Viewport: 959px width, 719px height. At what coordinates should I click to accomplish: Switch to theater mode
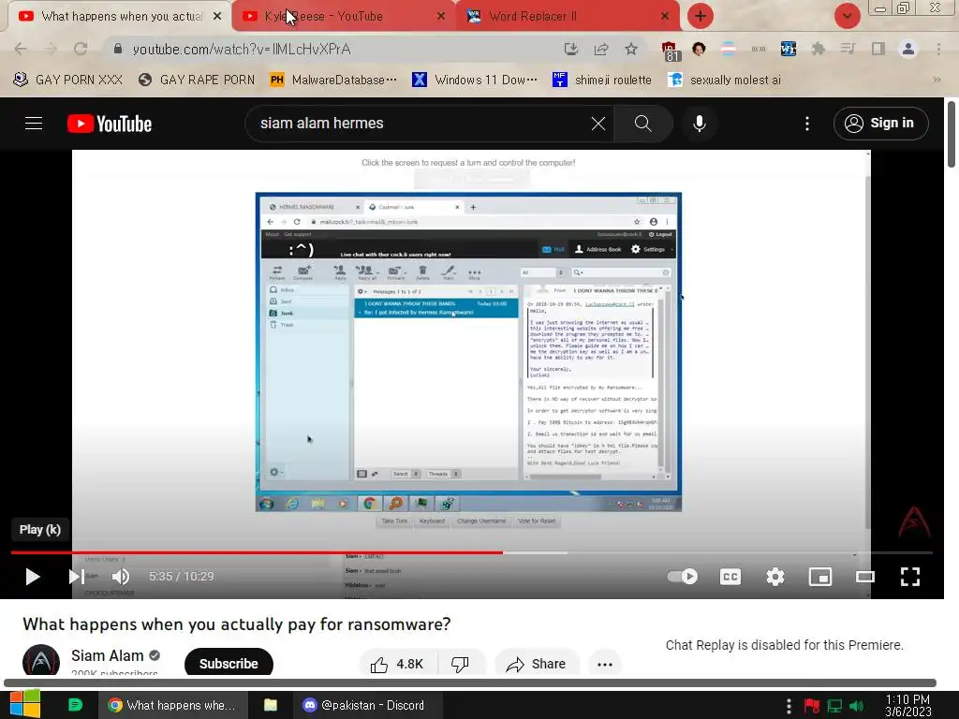[864, 577]
